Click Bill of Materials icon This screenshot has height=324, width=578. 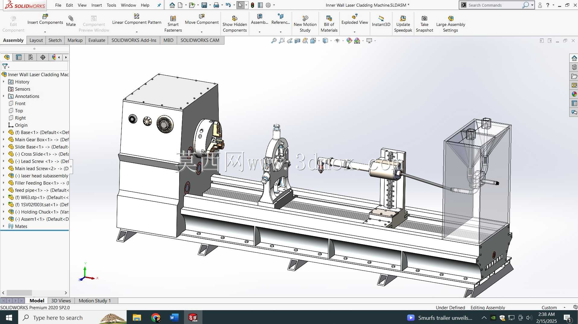click(329, 24)
